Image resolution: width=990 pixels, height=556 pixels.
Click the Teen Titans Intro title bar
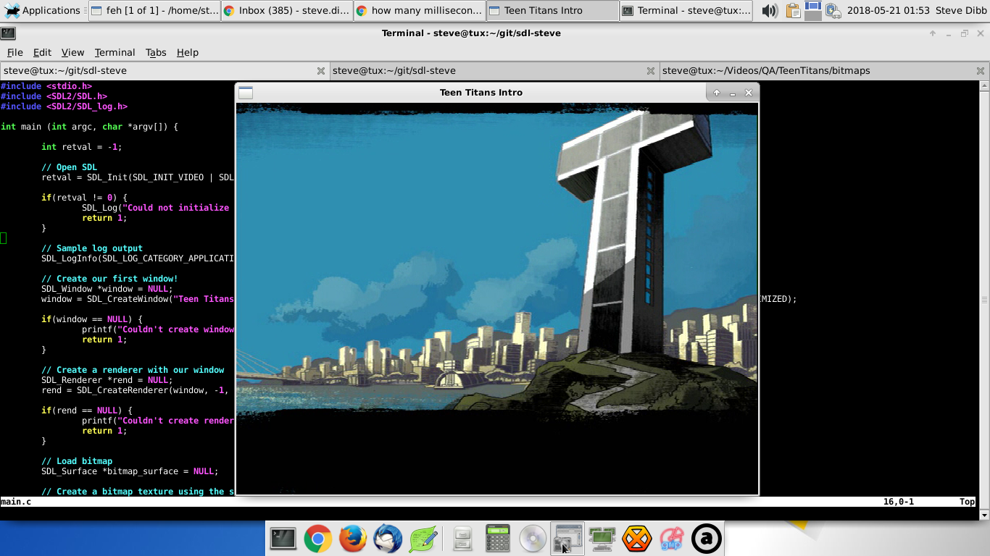point(481,93)
